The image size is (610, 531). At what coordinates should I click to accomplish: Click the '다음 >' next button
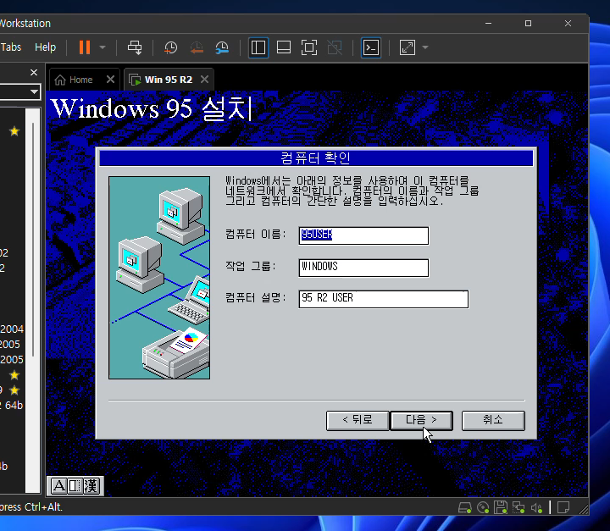point(422,420)
